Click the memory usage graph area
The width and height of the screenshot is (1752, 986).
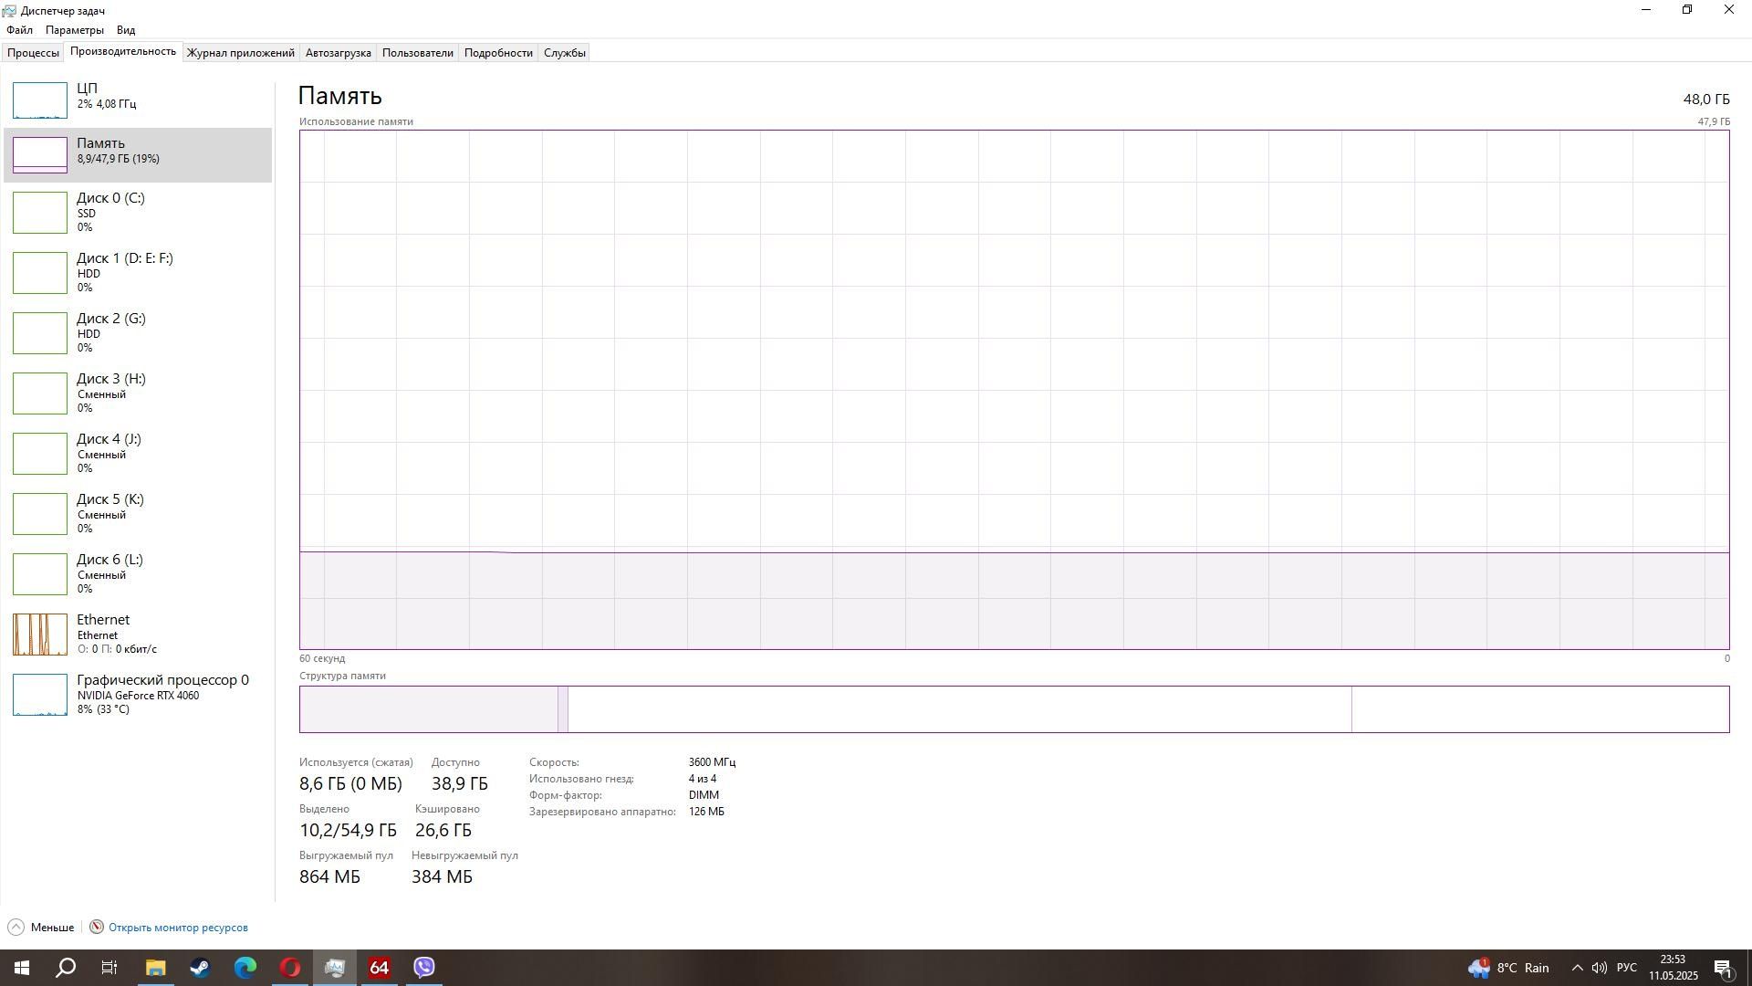click(1014, 390)
